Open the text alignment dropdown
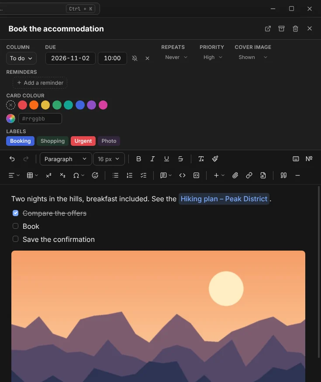 [14, 176]
